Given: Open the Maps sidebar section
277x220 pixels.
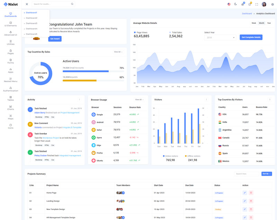Looking at the screenshot, I should 11,117.
